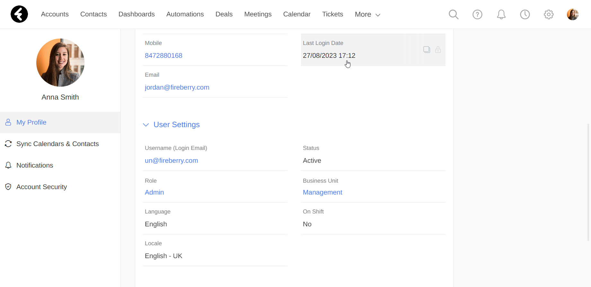Open the Accounts menu
The image size is (591, 287).
[x=55, y=14]
